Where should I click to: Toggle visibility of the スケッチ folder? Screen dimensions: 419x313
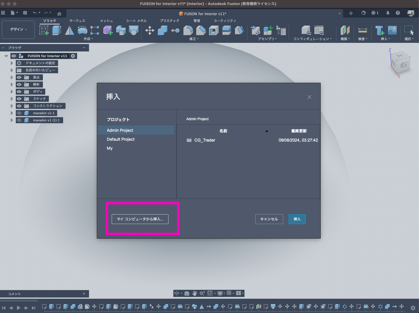point(19,99)
